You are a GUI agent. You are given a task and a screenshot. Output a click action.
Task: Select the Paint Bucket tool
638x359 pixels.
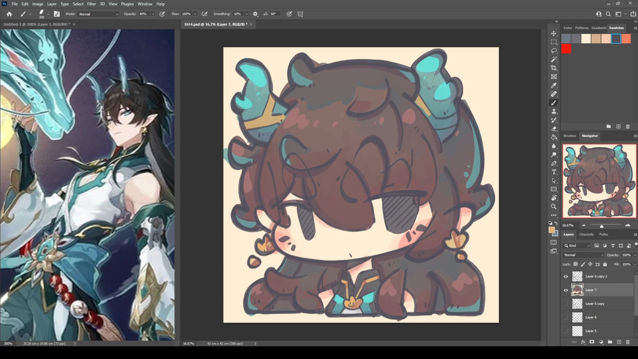pyautogui.click(x=554, y=137)
